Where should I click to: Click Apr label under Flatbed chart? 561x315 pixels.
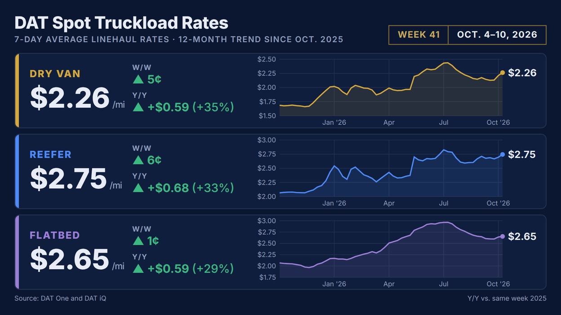coord(389,284)
